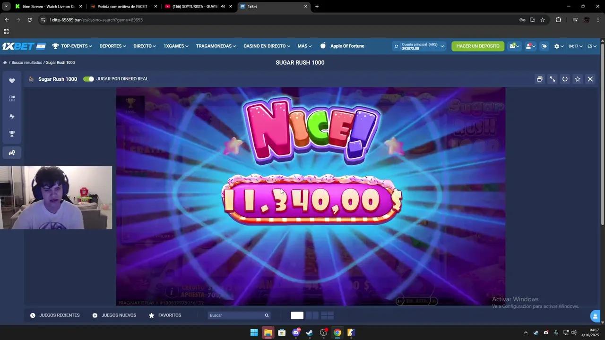Open the Windows Start menu
605x340 pixels.
click(x=254, y=333)
